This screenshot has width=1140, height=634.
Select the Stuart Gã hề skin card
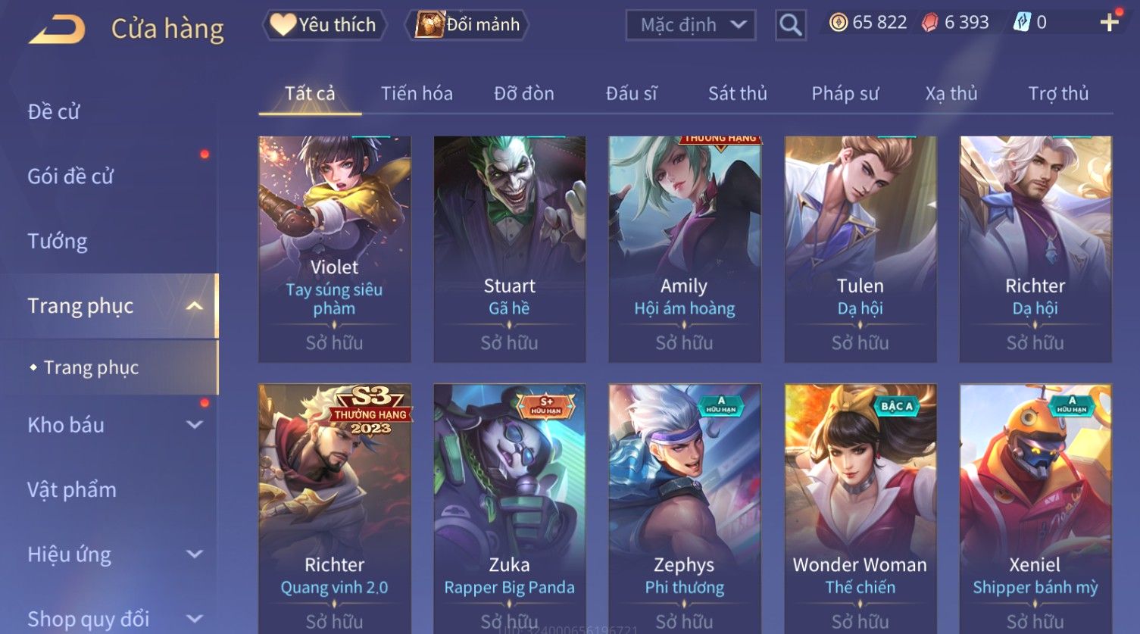(x=510, y=249)
